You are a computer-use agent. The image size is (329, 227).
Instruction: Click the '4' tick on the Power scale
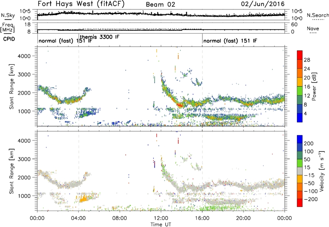[305, 113]
